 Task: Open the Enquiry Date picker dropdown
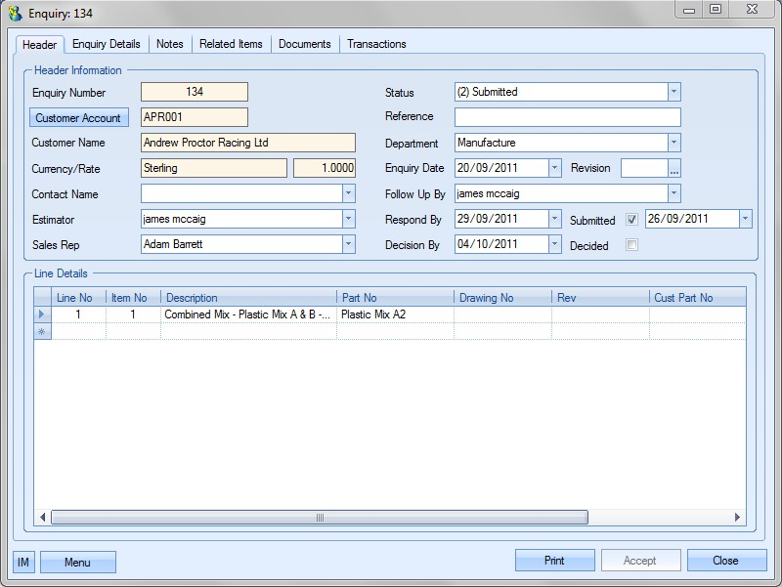click(x=555, y=168)
